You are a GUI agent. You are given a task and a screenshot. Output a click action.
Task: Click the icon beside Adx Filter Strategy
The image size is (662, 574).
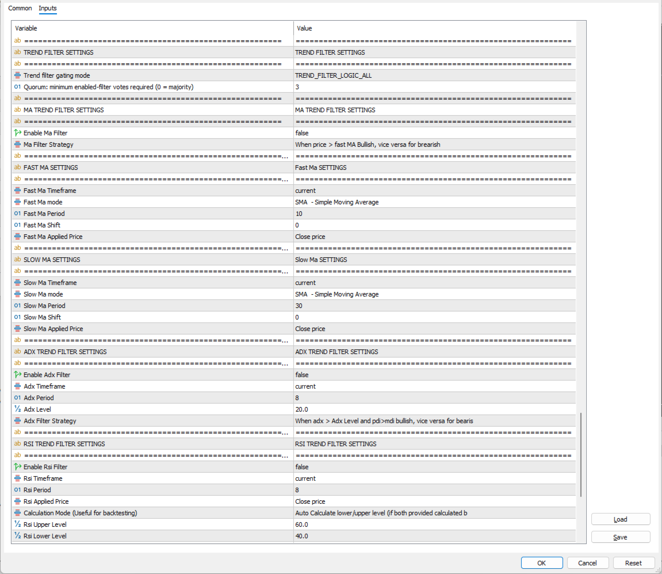pos(17,420)
